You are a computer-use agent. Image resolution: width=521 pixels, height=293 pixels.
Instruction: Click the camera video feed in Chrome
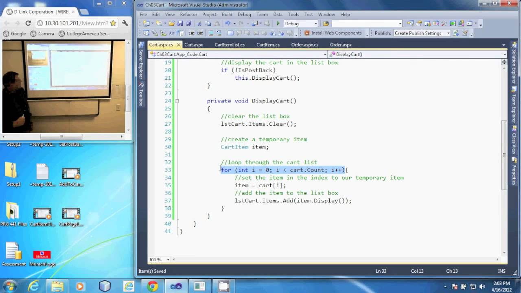63,86
